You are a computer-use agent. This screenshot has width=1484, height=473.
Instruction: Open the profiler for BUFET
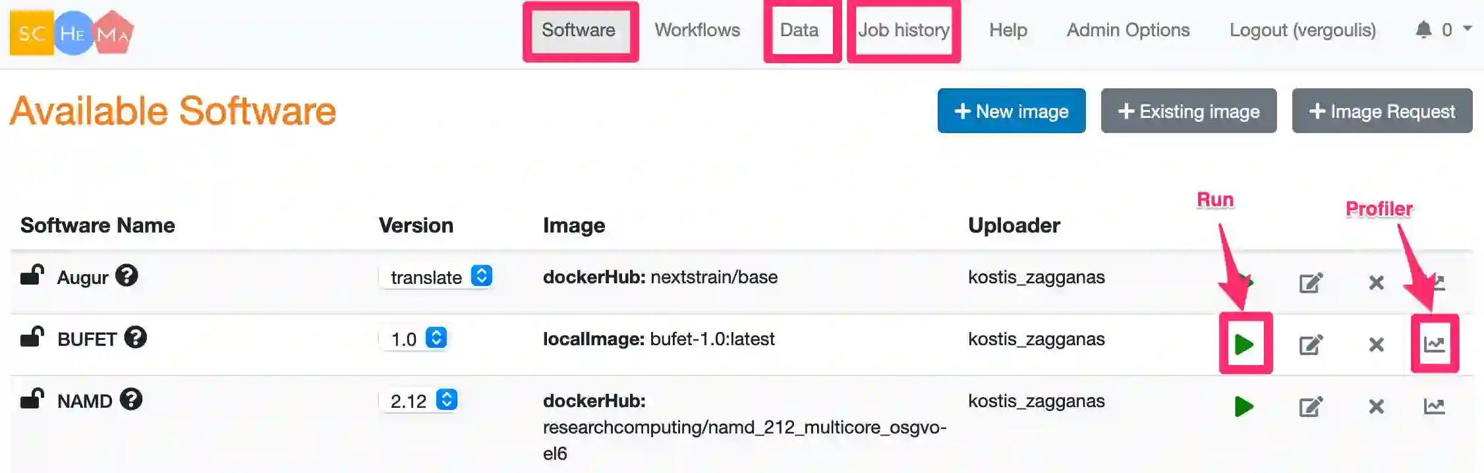[1434, 344]
